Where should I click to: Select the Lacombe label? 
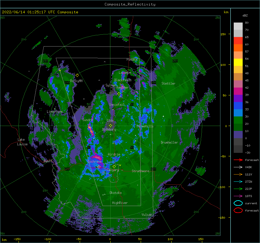(125, 73)
